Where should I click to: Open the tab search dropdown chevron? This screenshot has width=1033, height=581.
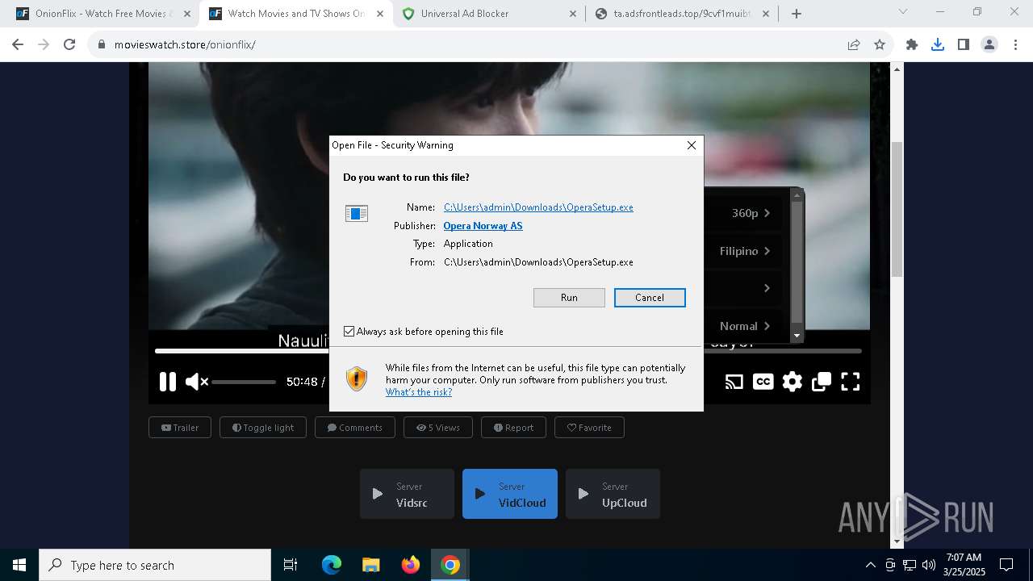click(x=903, y=12)
